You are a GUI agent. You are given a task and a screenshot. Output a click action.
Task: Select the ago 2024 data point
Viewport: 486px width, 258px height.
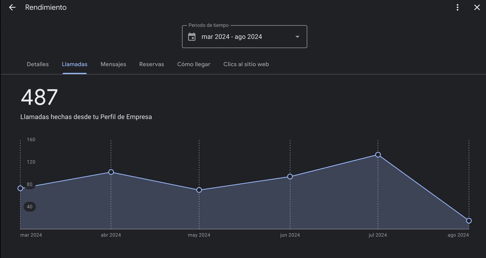pyautogui.click(x=469, y=221)
